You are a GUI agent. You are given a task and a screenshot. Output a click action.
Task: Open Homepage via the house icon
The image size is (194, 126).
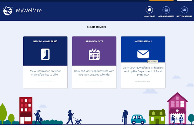click(149, 10)
